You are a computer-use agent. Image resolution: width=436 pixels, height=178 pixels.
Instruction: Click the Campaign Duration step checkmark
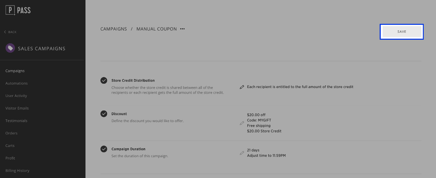coord(104,149)
